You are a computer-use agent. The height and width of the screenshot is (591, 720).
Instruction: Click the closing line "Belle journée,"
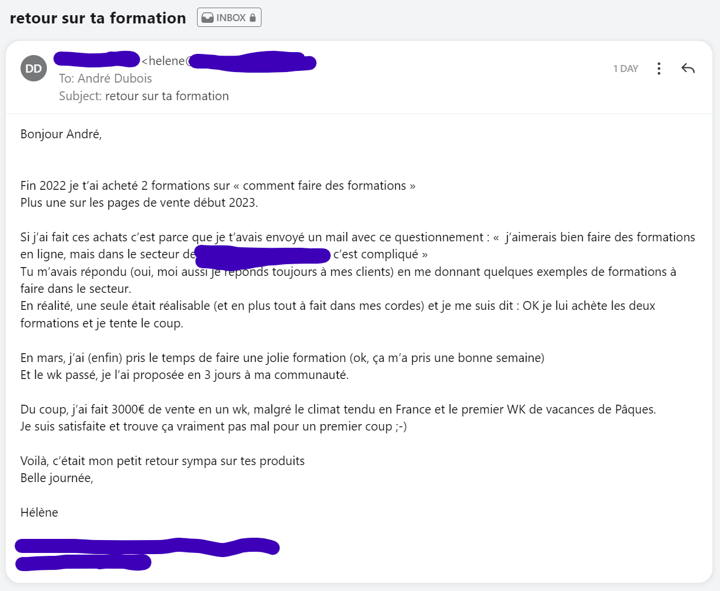(x=57, y=478)
